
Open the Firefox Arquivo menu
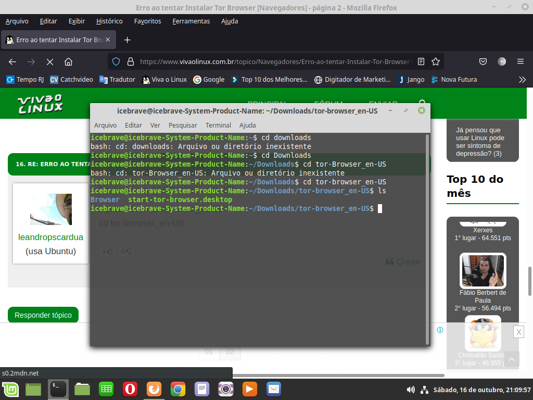pyautogui.click(x=17, y=21)
